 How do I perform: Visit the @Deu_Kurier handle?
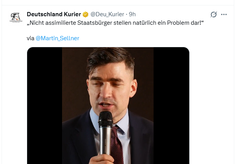107,15
